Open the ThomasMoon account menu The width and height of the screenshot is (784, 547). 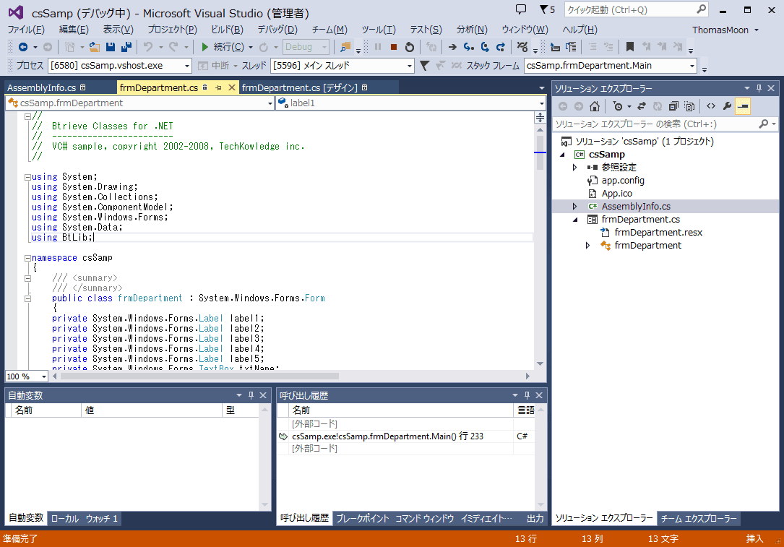[x=725, y=30]
